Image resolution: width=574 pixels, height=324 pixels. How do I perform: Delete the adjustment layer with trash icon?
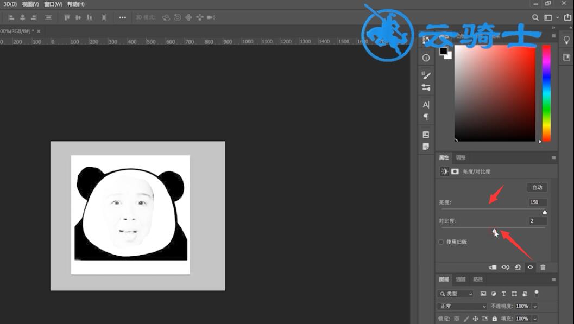click(543, 268)
